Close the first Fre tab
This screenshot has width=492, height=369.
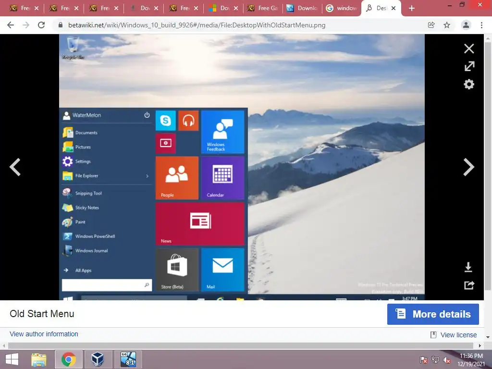(37, 8)
